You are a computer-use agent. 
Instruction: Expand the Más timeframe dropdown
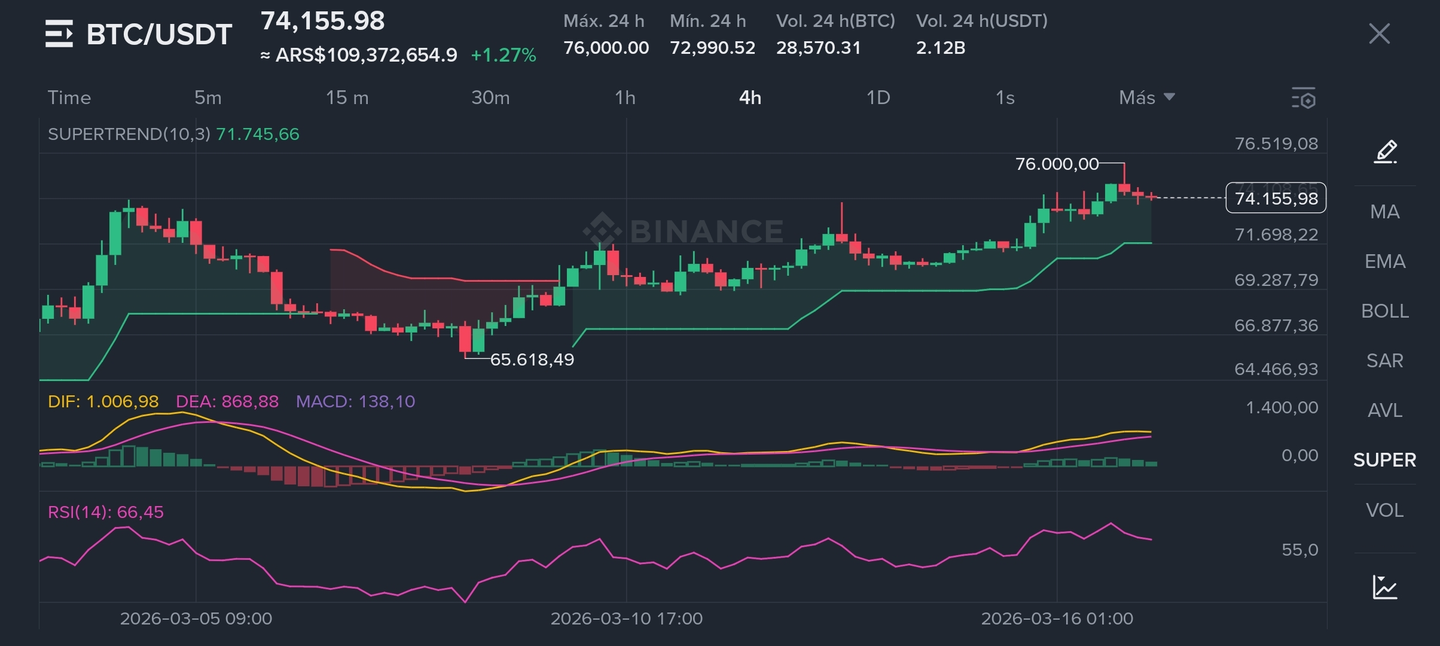pyautogui.click(x=1146, y=97)
